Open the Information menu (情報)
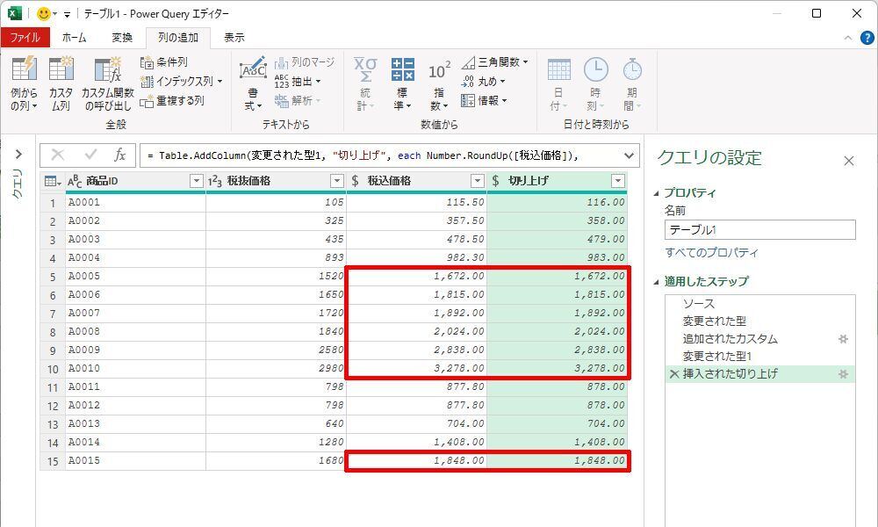This screenshot has width=878, height=527. 484,101
